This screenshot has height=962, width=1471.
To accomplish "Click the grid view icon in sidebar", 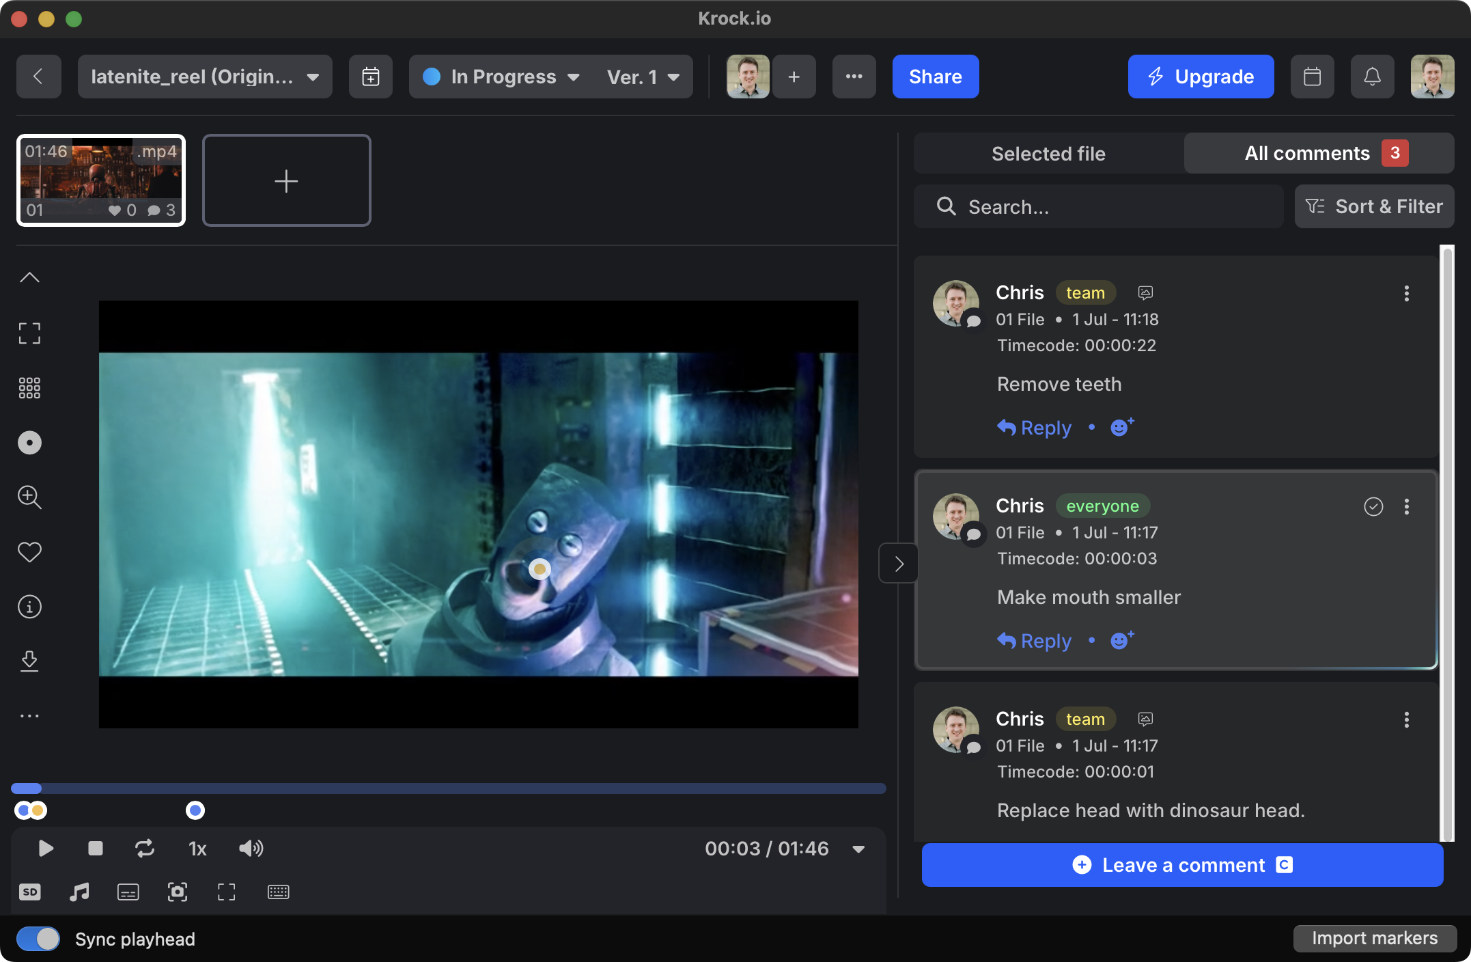I will pyautogui.click(x=29, y=388).
